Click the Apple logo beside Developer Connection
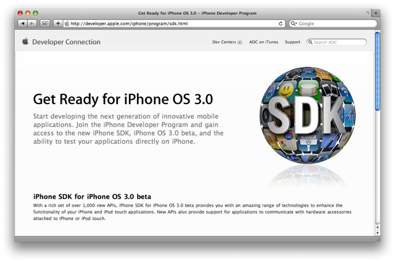The width and height of the screenshot is (395, 262). 25,41
